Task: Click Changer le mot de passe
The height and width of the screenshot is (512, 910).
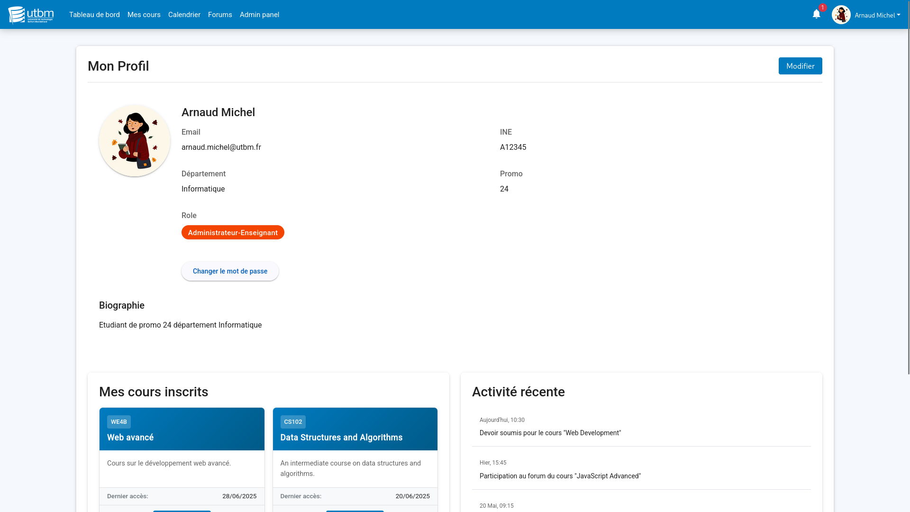Action: click(230, 271)
